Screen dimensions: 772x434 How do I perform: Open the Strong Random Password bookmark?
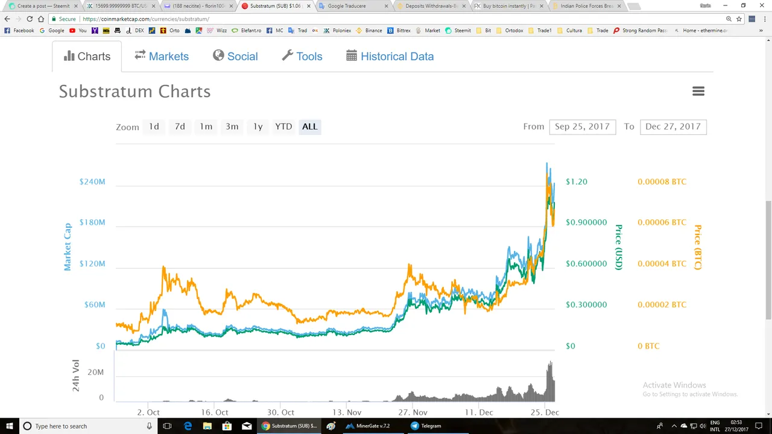click(x=641, y=30)
